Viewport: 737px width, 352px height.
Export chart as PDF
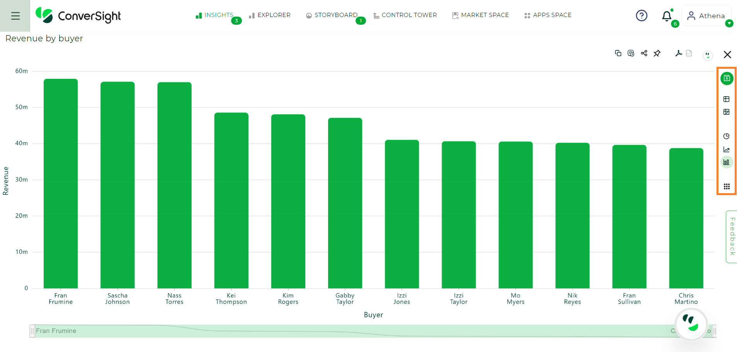pos(678,53)
